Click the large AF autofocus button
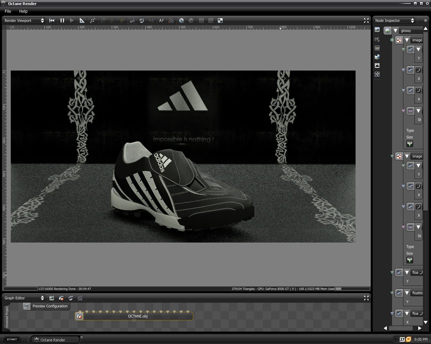 point(162,20)
